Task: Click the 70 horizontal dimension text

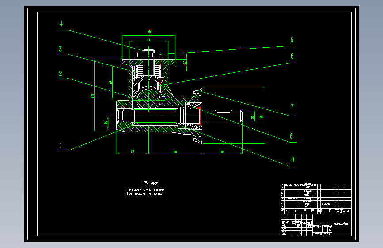Action: point(133,151)
